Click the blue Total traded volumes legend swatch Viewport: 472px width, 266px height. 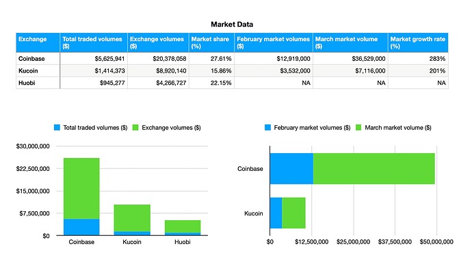click(x=57, y=128)
